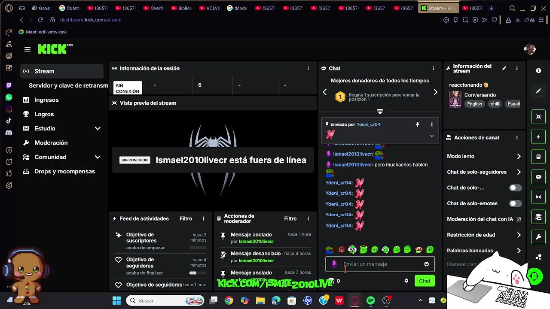Toggle broadcast signal widget in right sidebar
The height and width of the screenshot is (309, 550).
(538, 197)
